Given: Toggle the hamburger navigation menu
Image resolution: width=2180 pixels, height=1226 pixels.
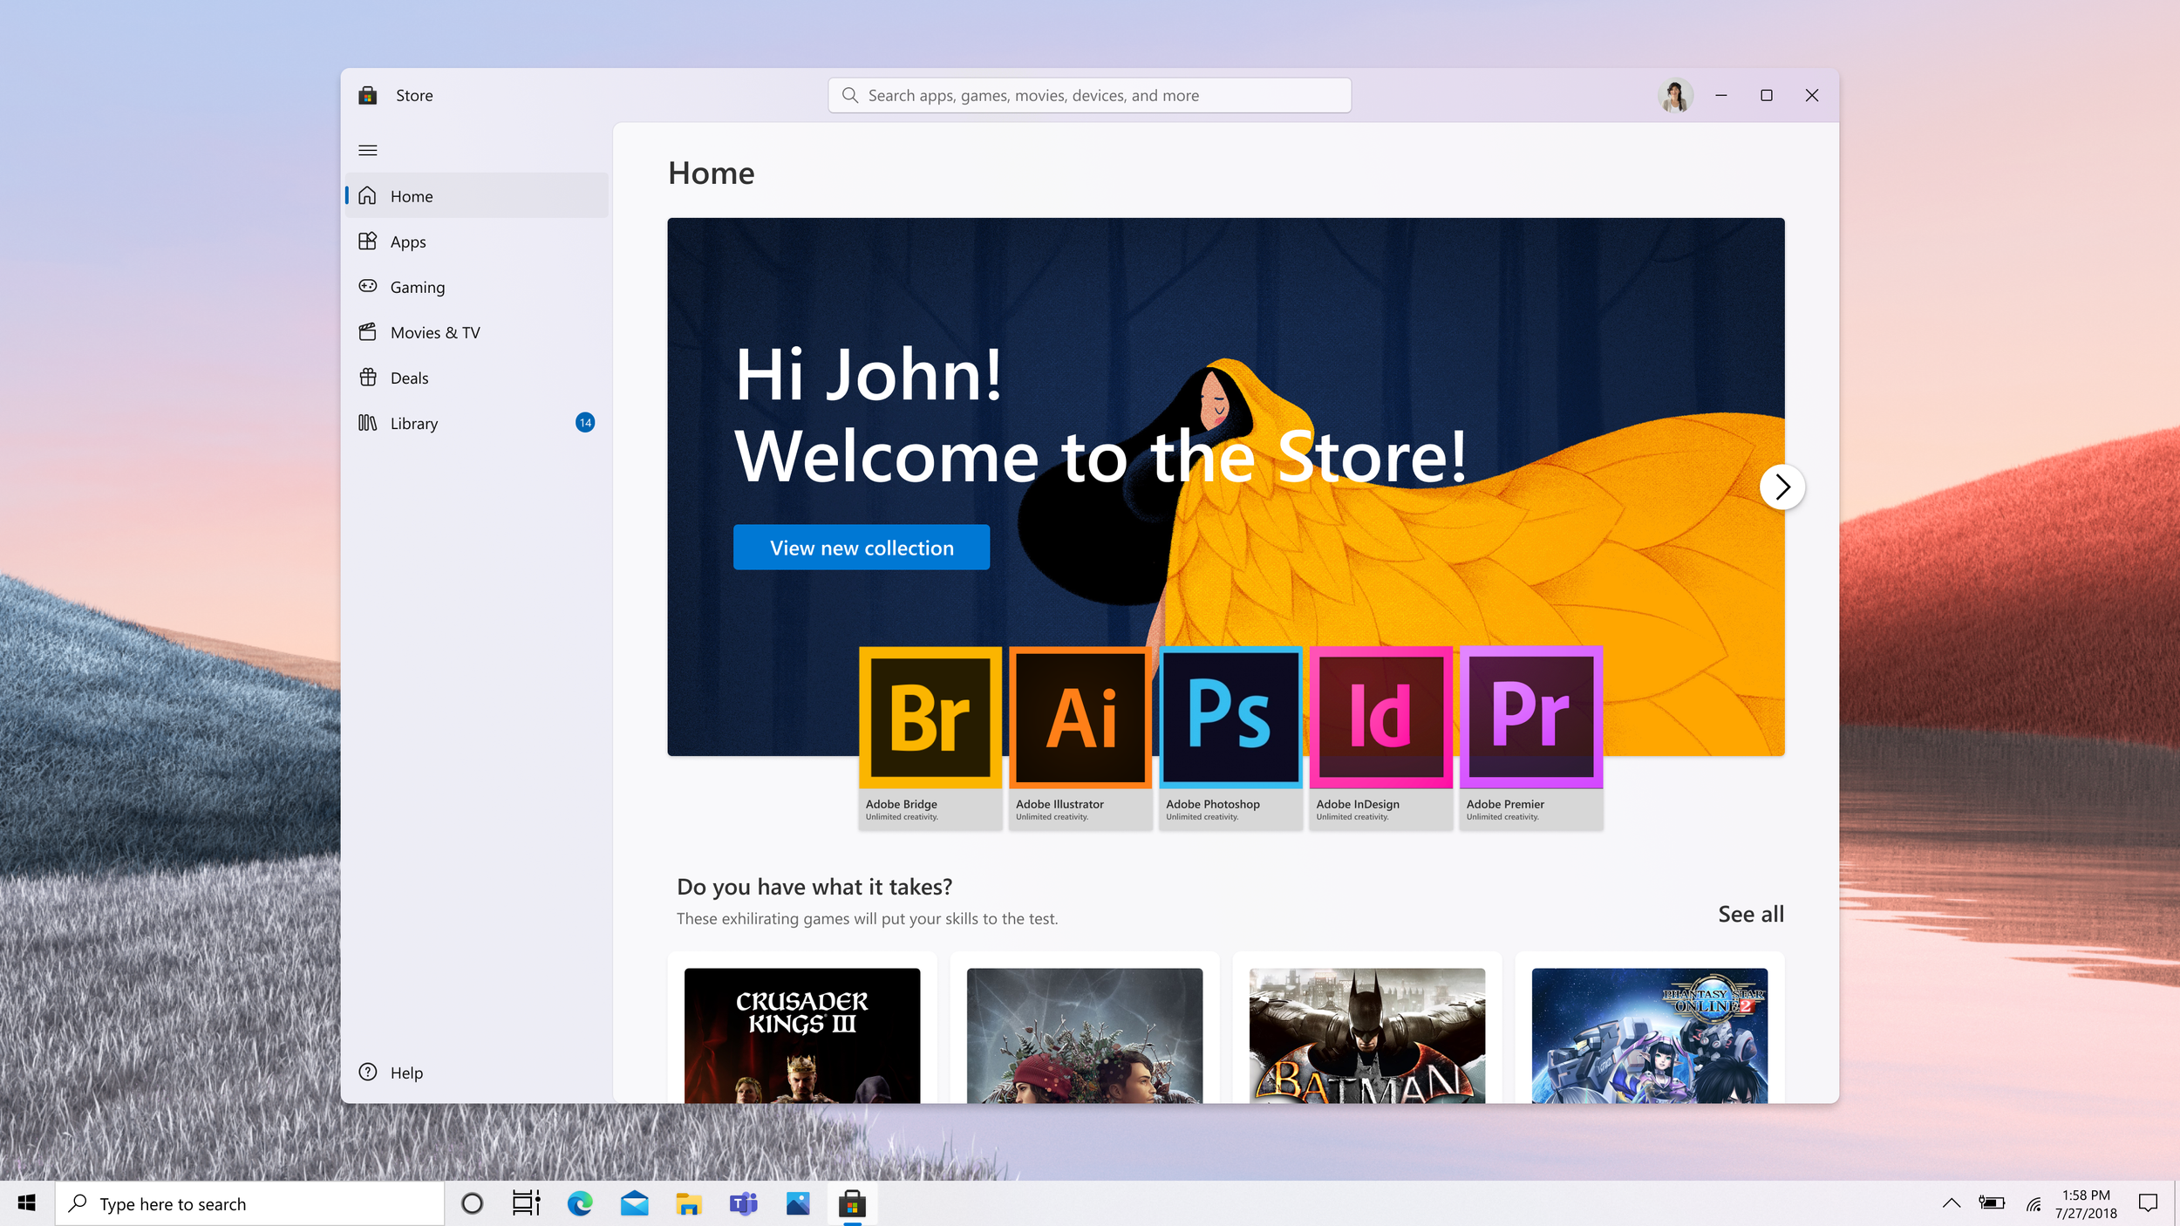Looking at the screenshot, I should (368, 150).
